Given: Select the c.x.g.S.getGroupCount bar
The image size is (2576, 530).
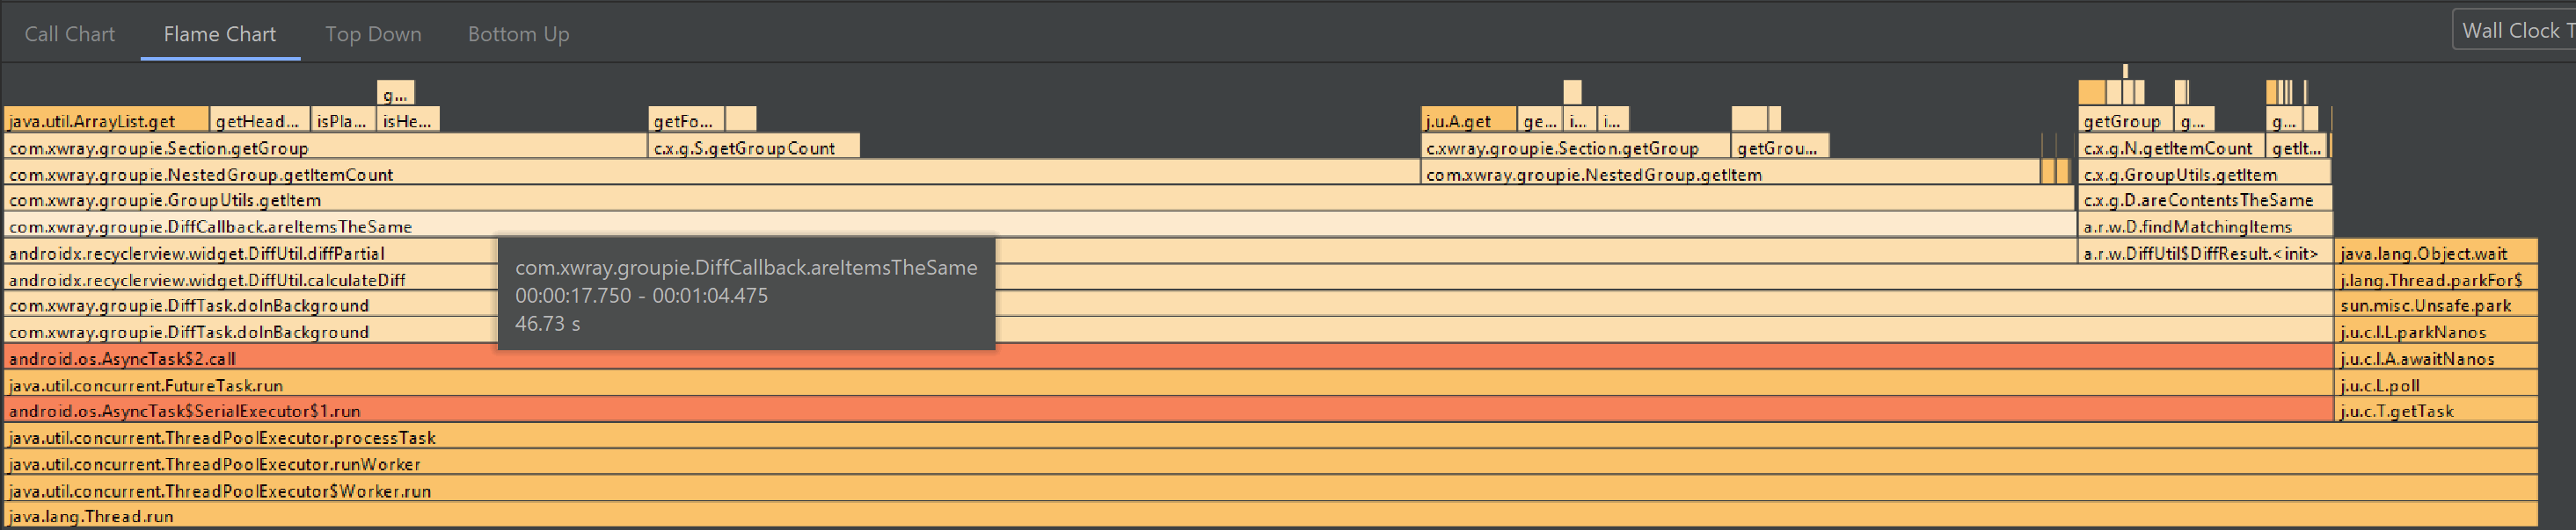Looking at the screenshot, I should tap(754, 147).
